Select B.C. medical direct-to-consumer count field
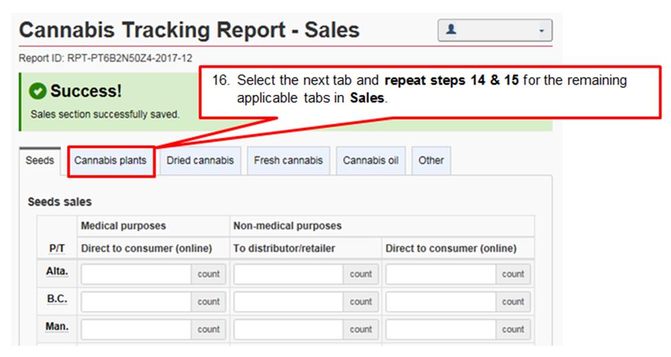Screen dimensions: 671x357 pyautogui.click(x=136, y=301)
